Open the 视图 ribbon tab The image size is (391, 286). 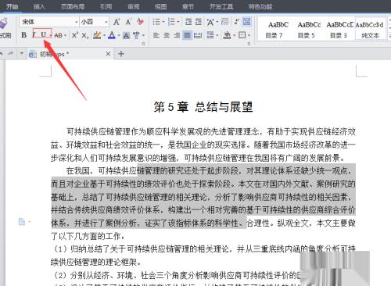click(160, 6)
